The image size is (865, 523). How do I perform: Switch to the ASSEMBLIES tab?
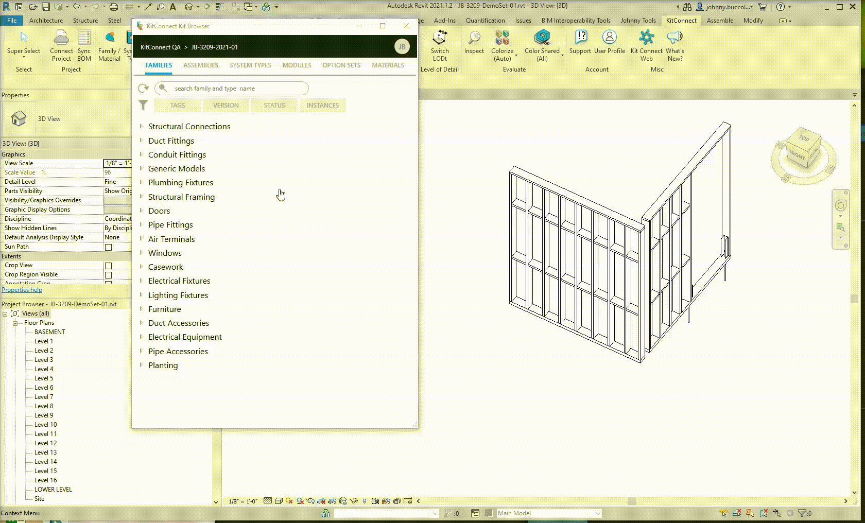(201, 65)
